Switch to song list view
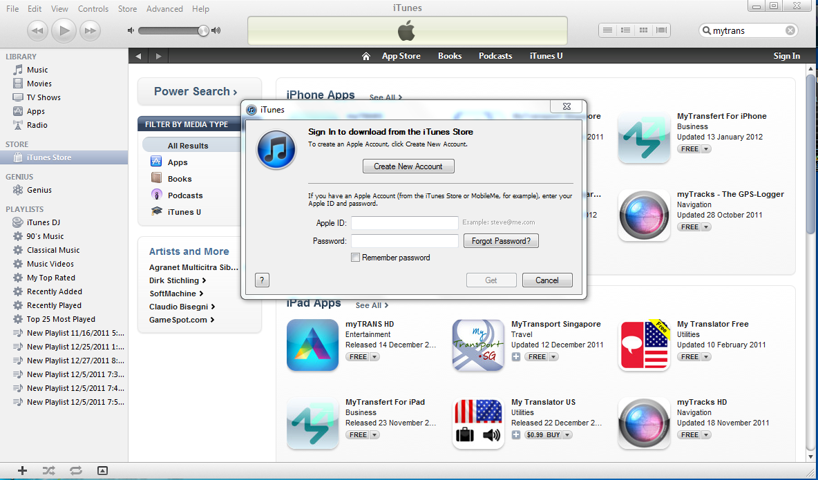818x480 pixels. (607, 30)
